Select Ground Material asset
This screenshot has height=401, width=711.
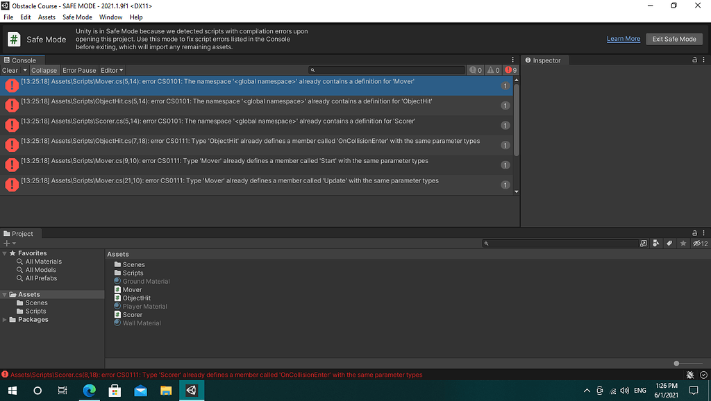coord(142,282)
